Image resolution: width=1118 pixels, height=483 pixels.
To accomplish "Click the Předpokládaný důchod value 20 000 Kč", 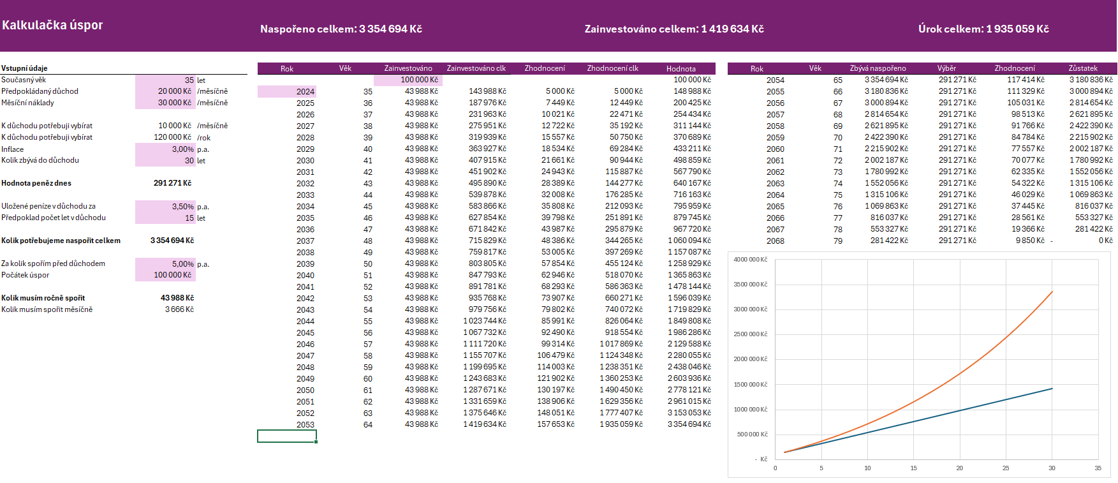I will 165,91.
